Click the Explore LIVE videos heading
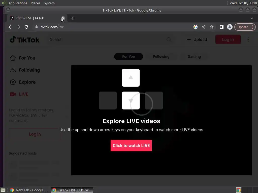The width and height of the screenshot is (258, 193). pos(131,121)
